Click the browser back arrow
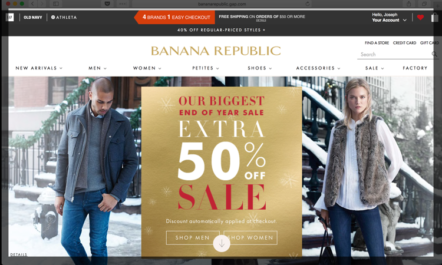Image resolution: width=442 pixels, height=265 pixels. pyautogui.click(x=32, y=4)
